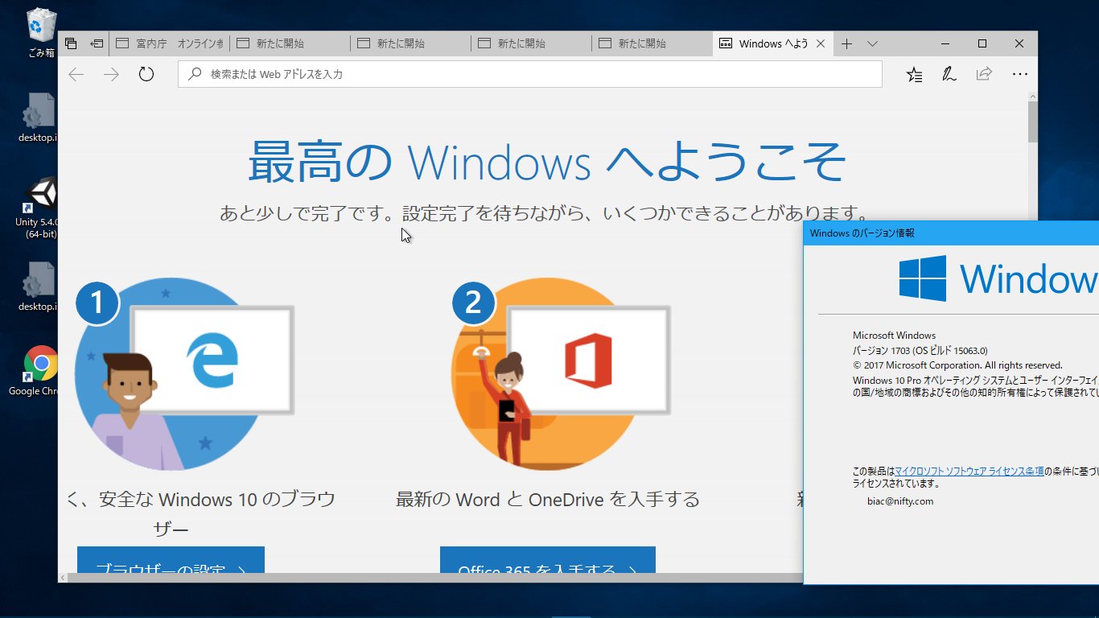Viewport: 1099px width, 618px height.
Task: Click the Windows logo in version dialog
Action: 922,279
